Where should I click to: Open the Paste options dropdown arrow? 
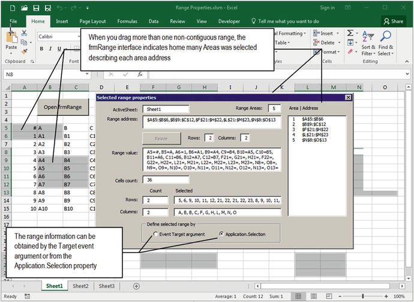11,54
